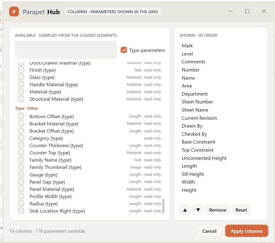This screenshot has width=275, height=243.
Task: Check the Category (type) box
Action: coord(21,138)
